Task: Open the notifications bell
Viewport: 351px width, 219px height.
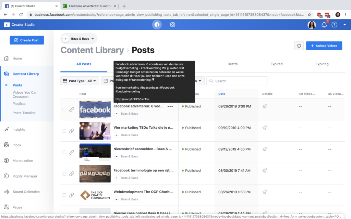Action: (324, 25)
